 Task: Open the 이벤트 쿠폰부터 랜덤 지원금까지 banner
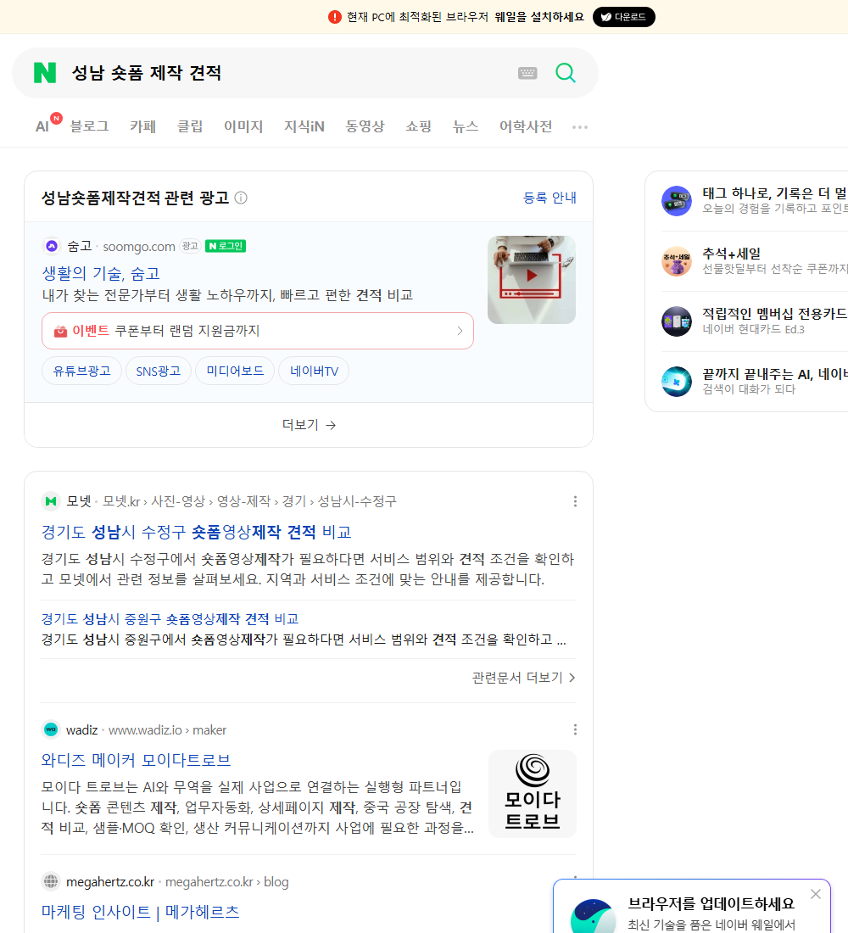(258, 331)
